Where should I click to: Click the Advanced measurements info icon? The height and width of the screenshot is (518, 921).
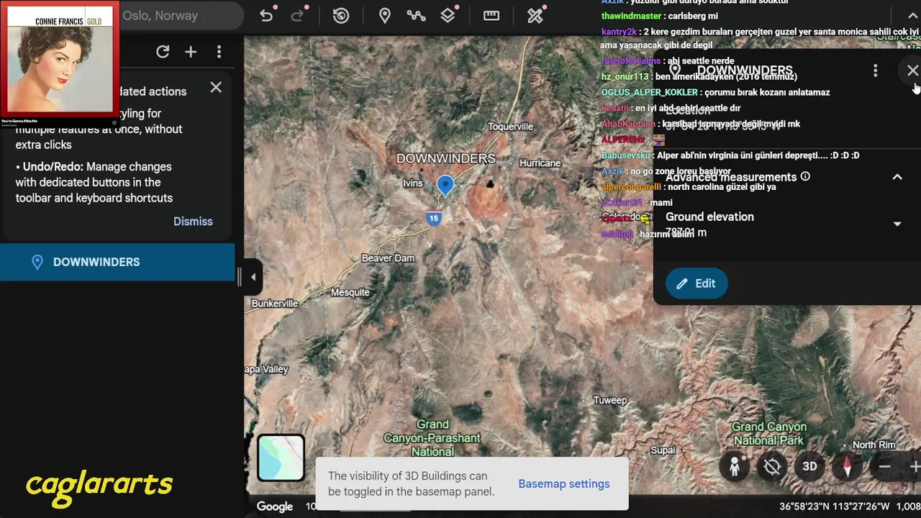[805, 176]
